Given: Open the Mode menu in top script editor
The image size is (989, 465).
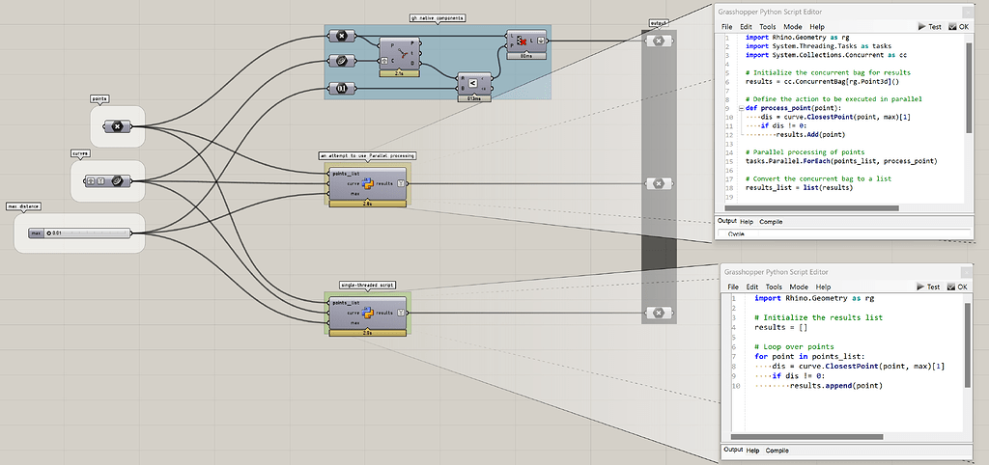Looking at the screenshot, I should point(793,27).
